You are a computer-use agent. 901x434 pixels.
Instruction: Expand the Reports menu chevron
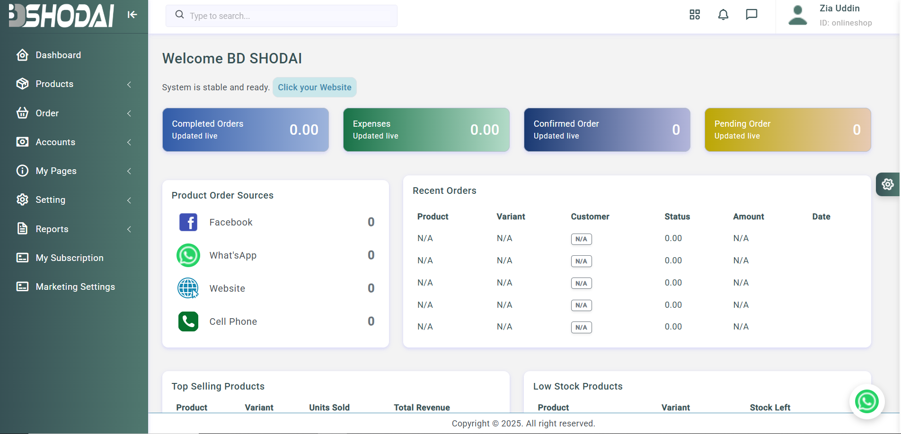pos(129,229)
